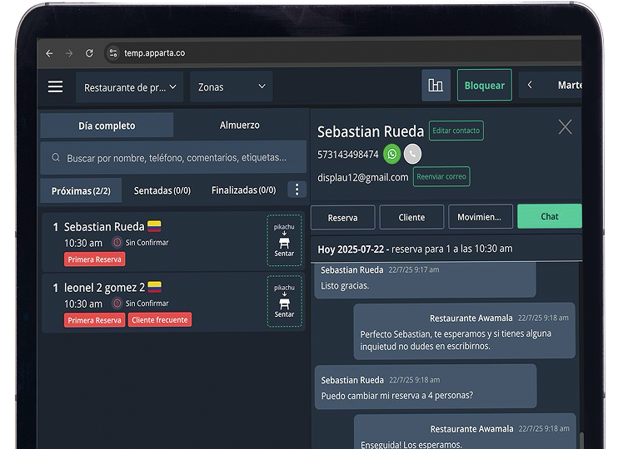Click phone number 573143498474

(x=347, y=155)
